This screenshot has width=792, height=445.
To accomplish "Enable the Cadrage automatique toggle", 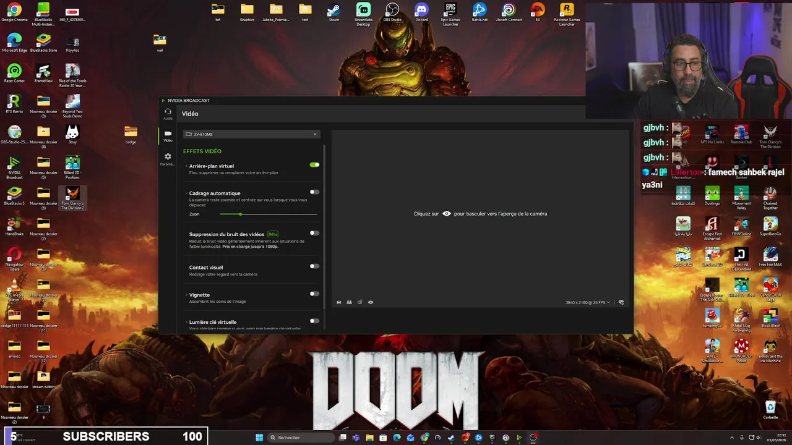I will click(314, 192).
